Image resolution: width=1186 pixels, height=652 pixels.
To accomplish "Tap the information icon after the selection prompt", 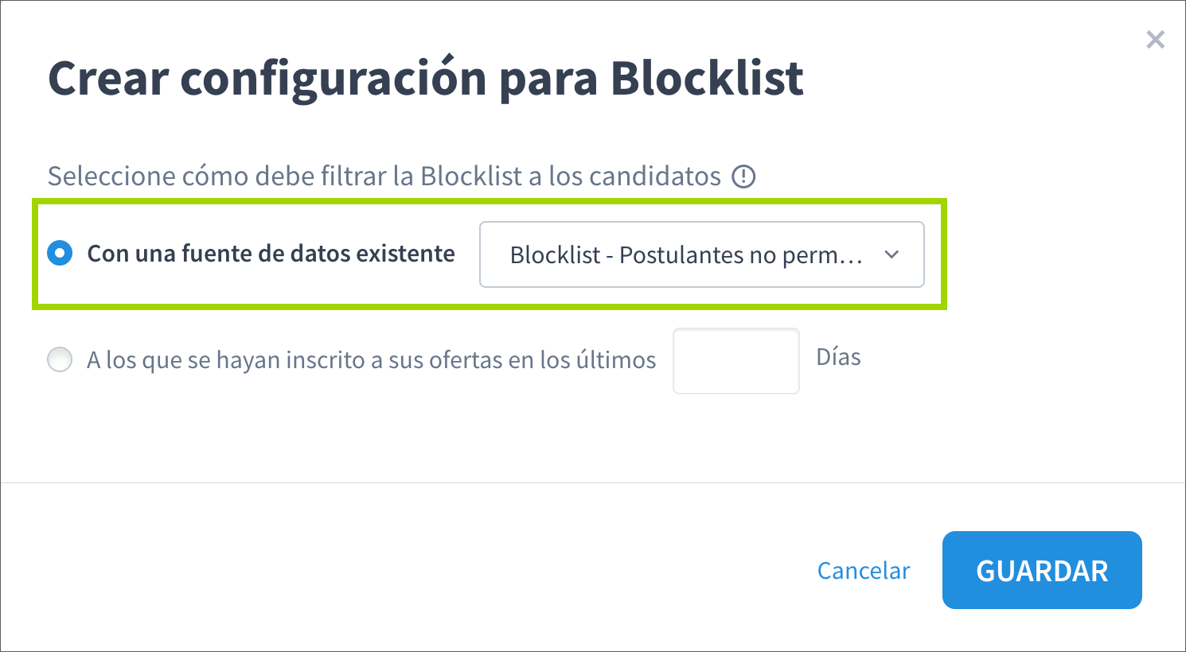I will coord(744,177).
